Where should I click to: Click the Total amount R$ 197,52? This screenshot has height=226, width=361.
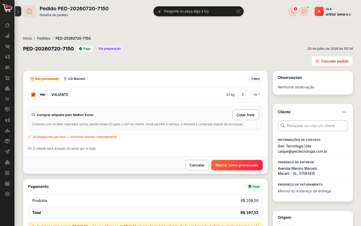click(x=249, y=213)
